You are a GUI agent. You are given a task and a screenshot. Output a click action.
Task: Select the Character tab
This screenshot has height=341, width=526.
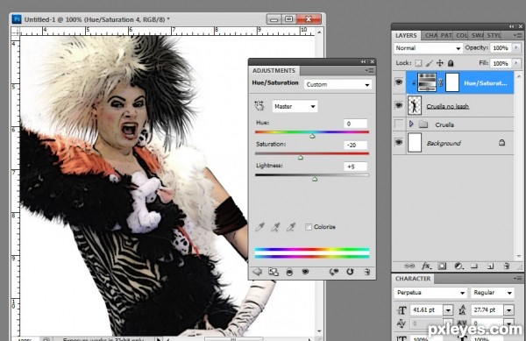click(x=413, y=279)
